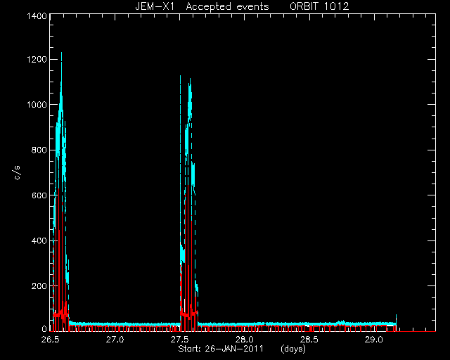The image size is (450, 360).
Task: Click the Start: 26-JAN-2011 axis caption
Action: 221,349
